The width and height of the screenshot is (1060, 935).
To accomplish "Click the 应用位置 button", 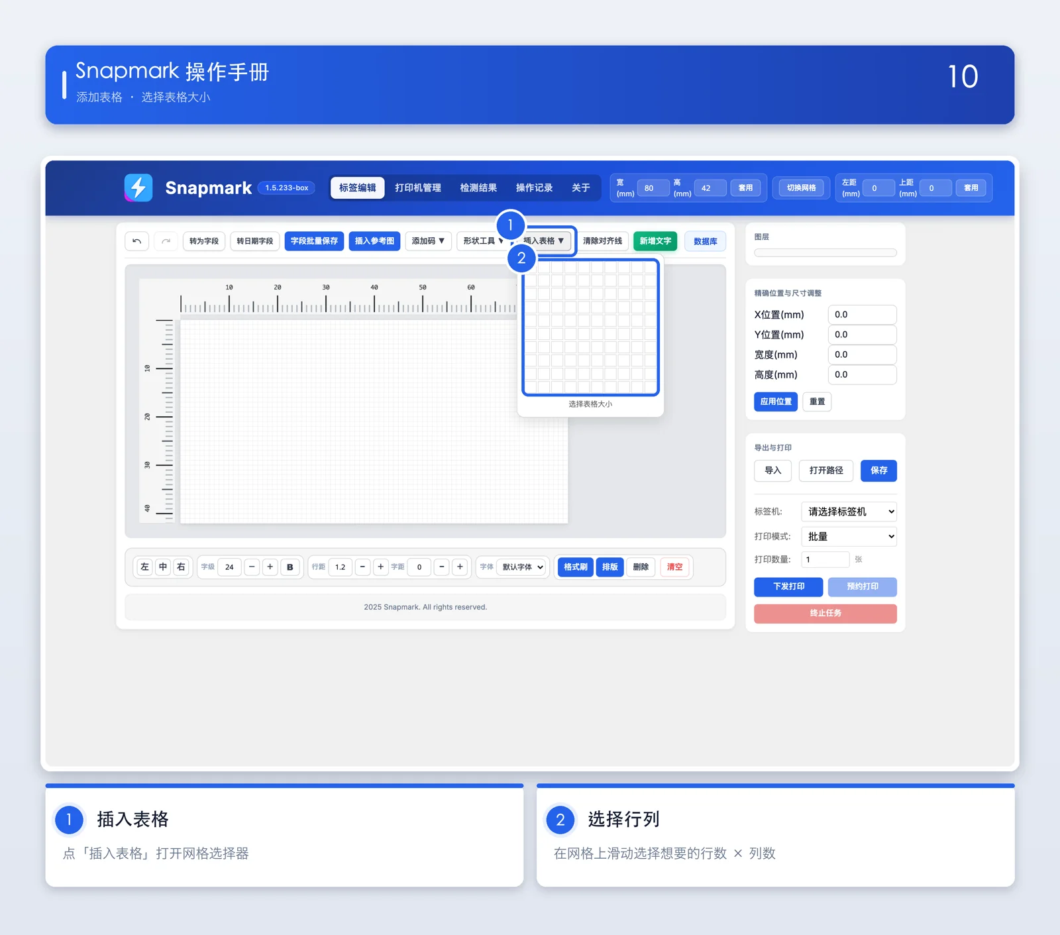I will 776,402.
